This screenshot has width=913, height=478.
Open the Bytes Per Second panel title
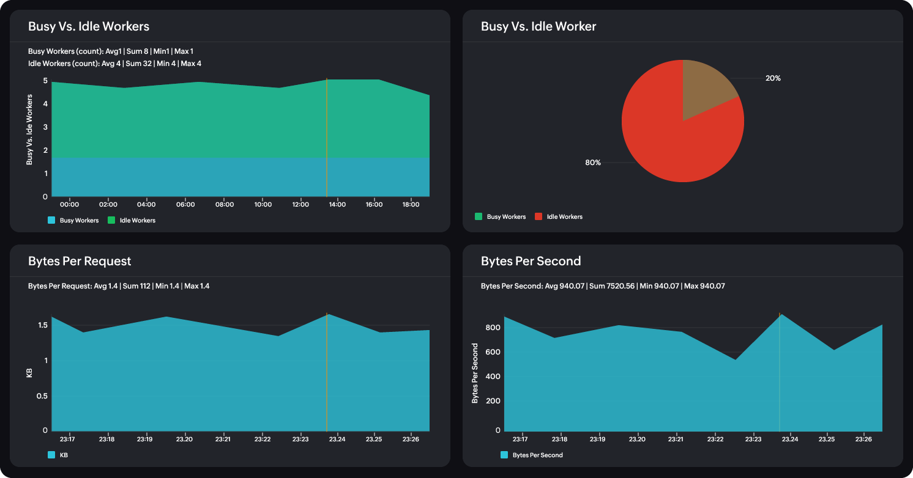tap(531, 261)
